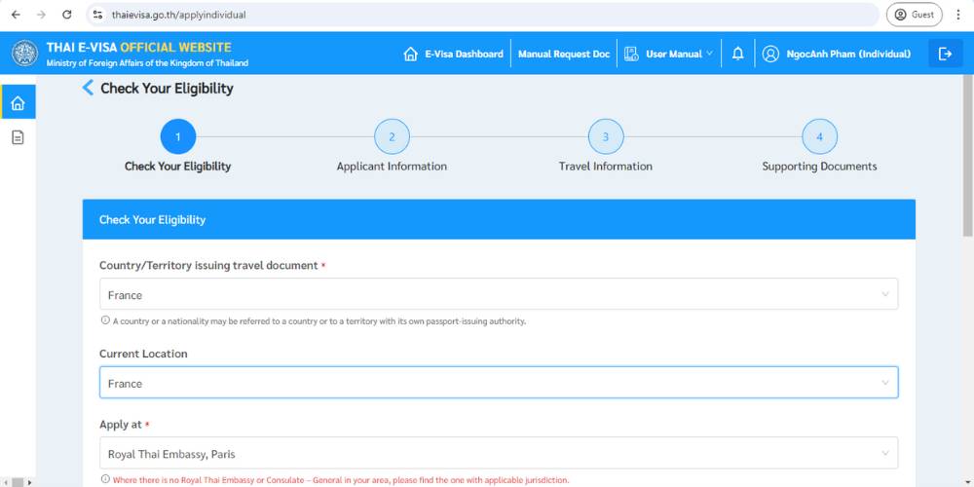Open the browser three-dot menu
The width and height of the screenshot is (974, 487).
[958, 15]
